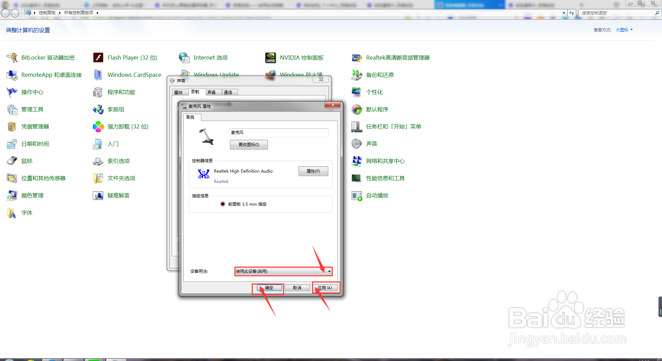662x361 pixels.
Task: Open Windows CardSpace icon
Action: (98, 75)
